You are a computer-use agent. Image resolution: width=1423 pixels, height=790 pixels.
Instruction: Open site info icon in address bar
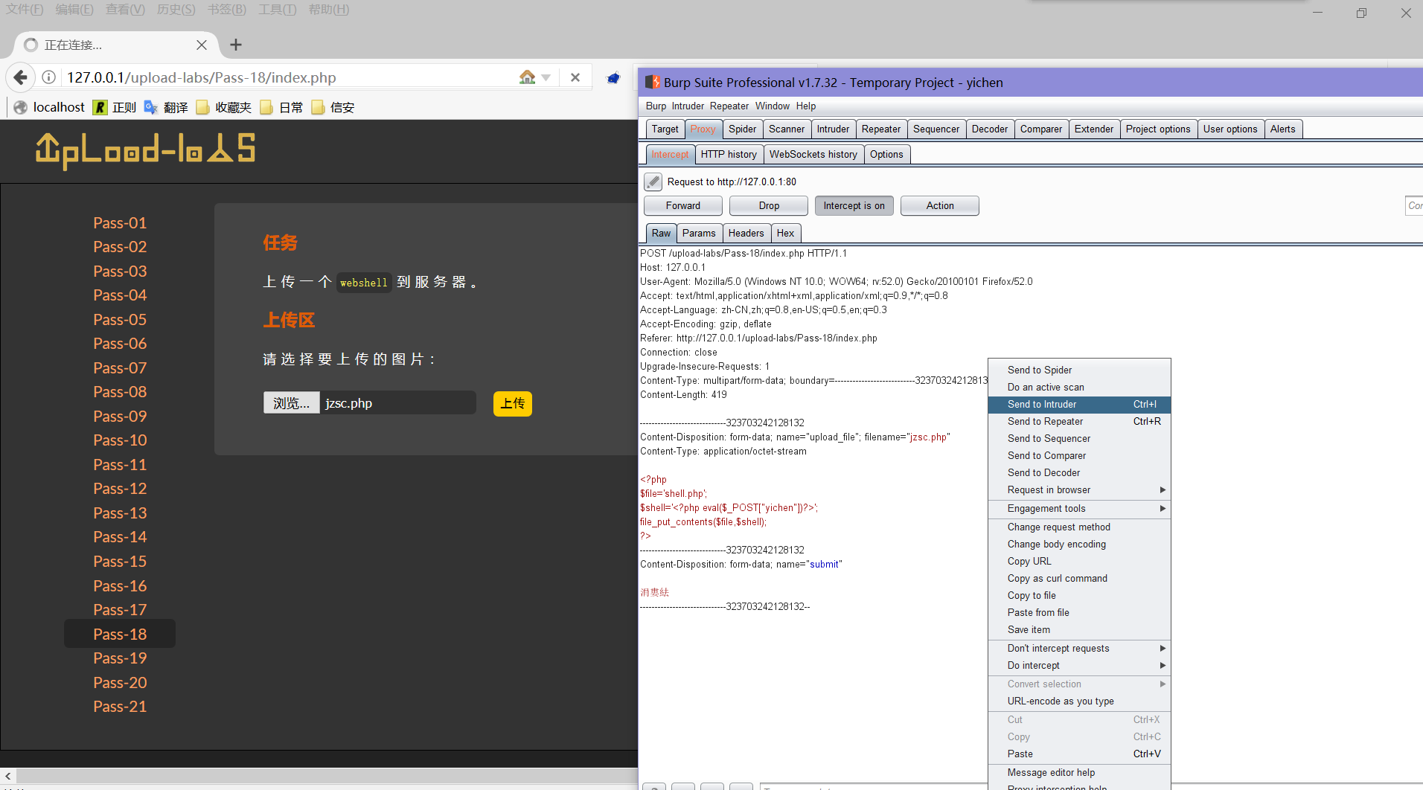[x=48, y=77]
